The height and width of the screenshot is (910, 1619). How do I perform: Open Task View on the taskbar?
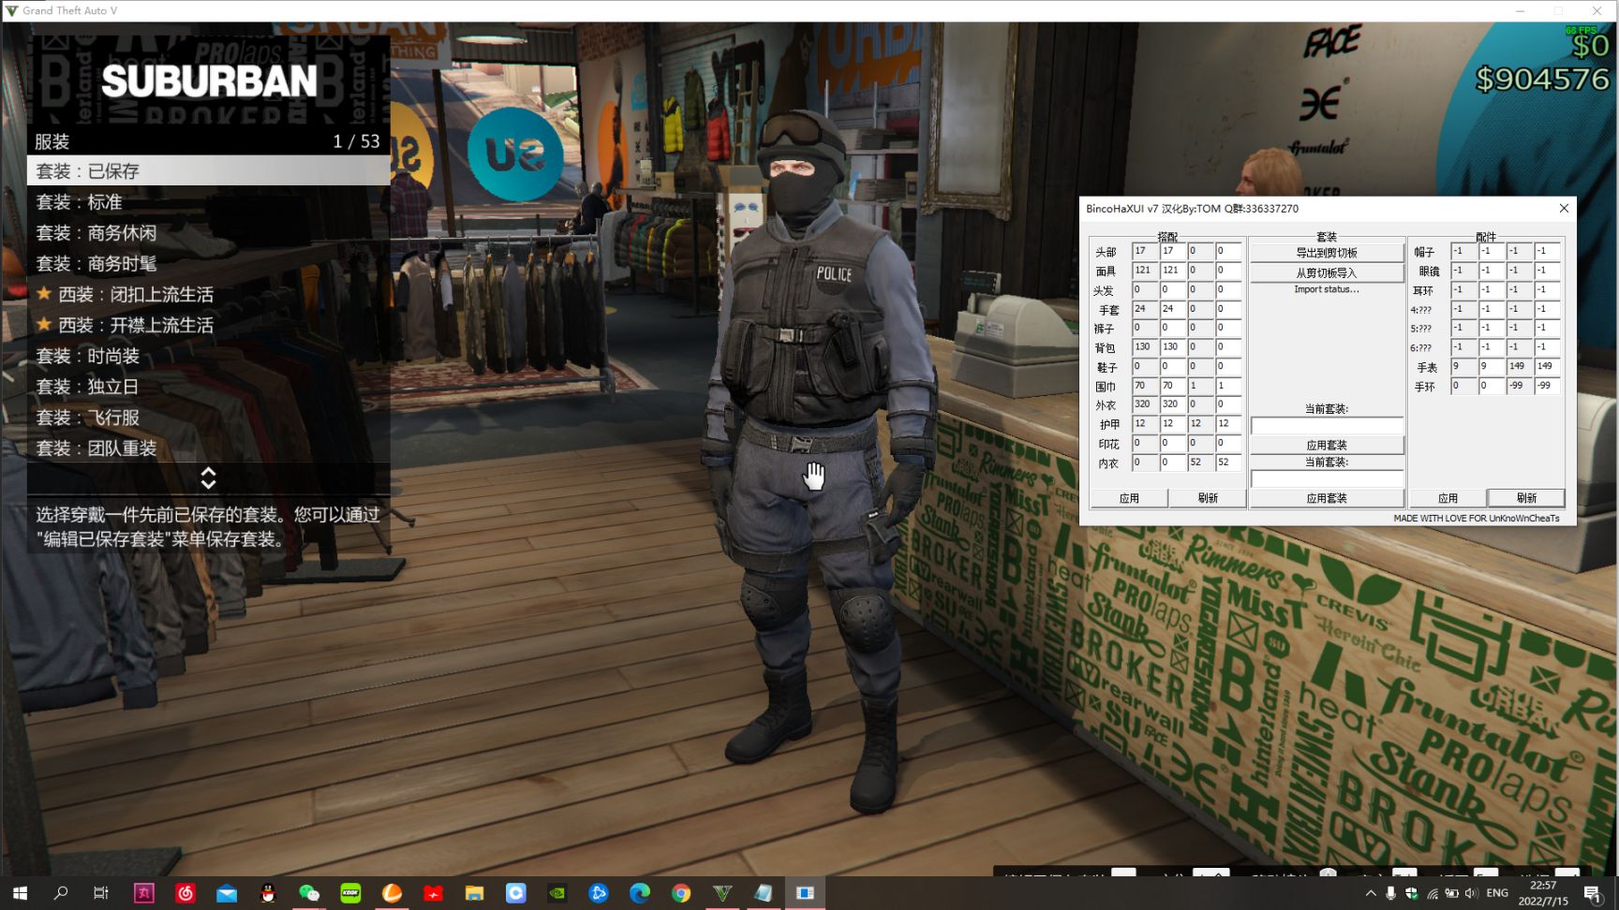click(101, 893)
